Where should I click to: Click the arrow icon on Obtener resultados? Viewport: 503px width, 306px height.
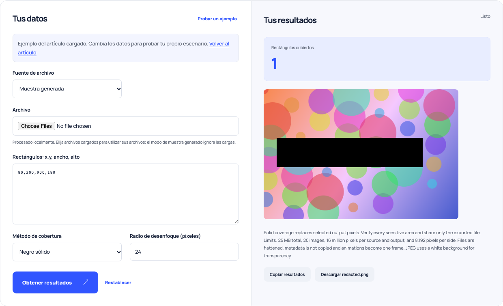coord(86,282)
